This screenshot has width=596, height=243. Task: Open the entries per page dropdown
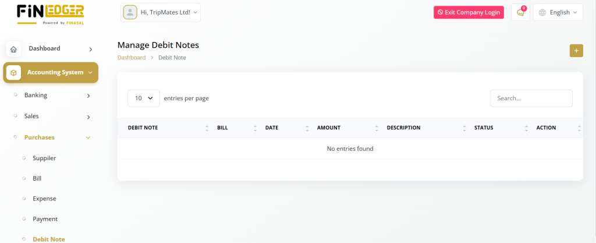tap(144, 98)
